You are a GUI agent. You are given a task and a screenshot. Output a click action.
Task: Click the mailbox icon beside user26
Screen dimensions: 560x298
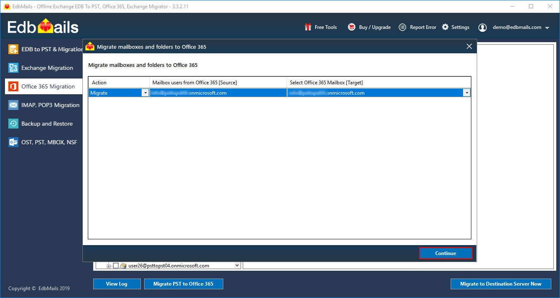point(123,266)
